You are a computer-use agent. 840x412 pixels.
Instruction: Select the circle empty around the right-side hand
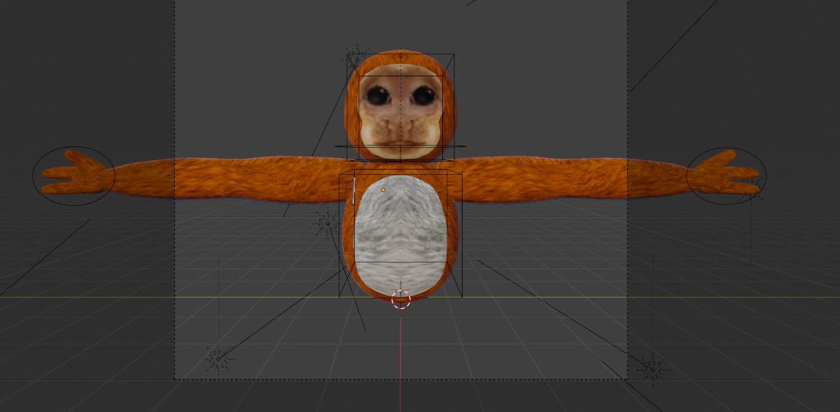coord(726,176)
